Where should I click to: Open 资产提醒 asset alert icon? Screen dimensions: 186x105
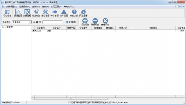[64, 13]
